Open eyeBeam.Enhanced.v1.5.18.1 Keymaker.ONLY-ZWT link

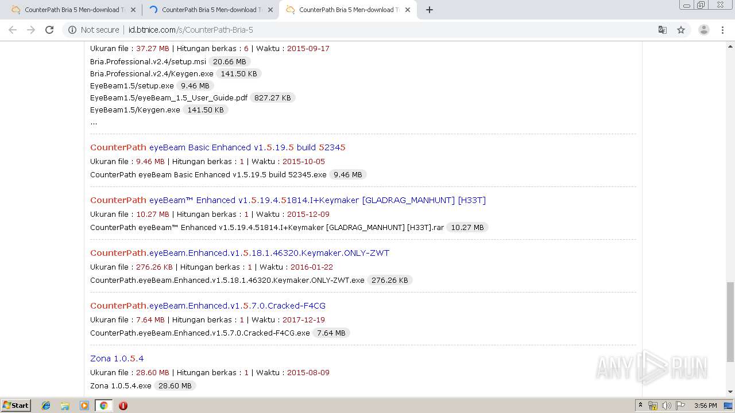click(x=239, y=253)
